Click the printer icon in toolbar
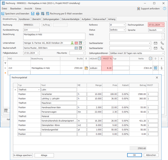 (38, 14)
